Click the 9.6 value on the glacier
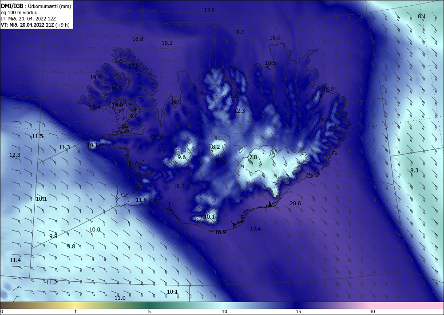This screenshot has width=444, height=315. point(182,157)
